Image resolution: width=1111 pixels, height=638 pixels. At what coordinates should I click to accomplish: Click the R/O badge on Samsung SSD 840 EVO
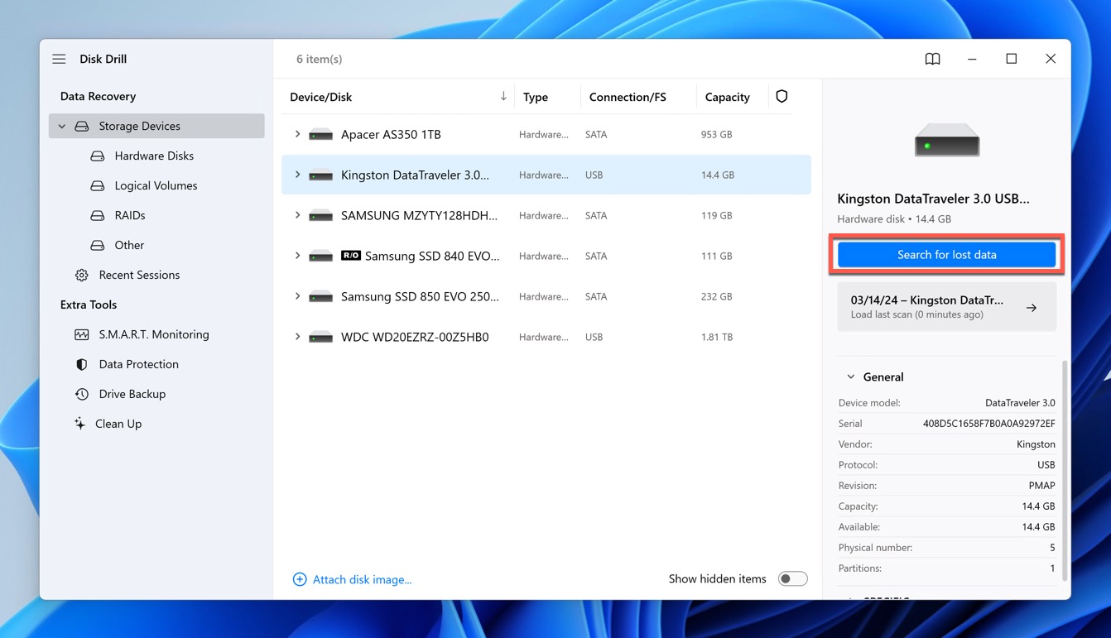pos(351,256)
